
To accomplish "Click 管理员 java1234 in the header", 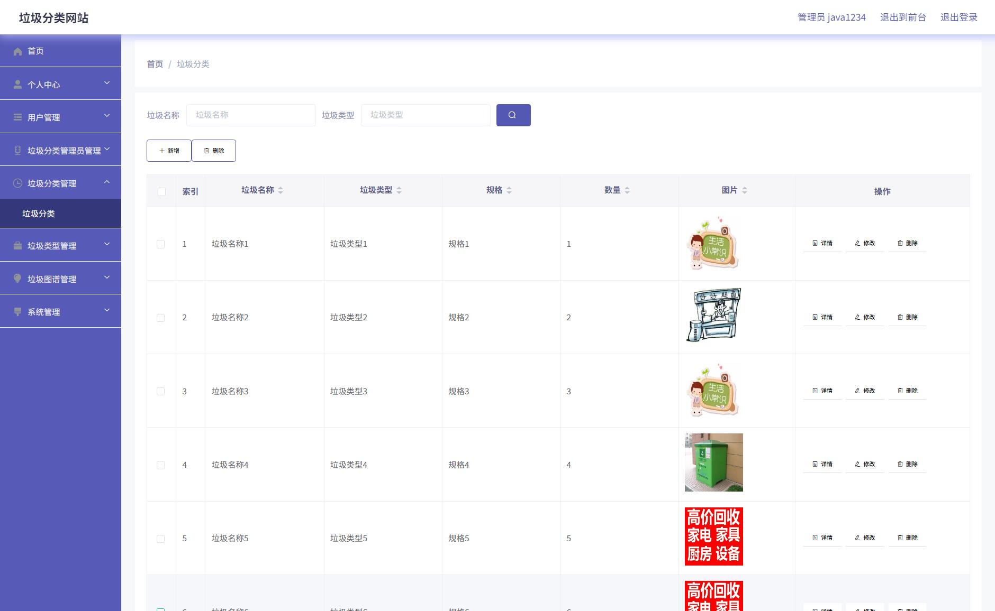I will pos(831,17).
